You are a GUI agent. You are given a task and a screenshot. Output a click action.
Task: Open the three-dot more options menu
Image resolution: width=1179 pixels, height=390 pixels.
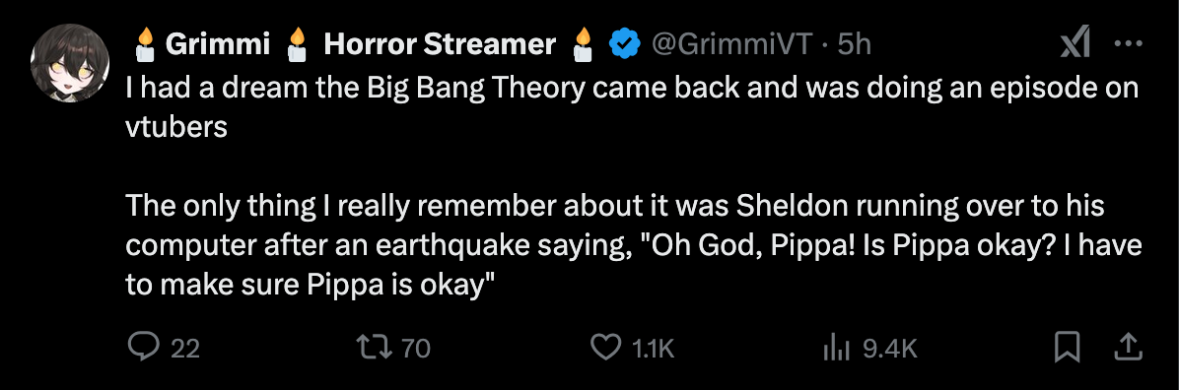coord(1129,44)
